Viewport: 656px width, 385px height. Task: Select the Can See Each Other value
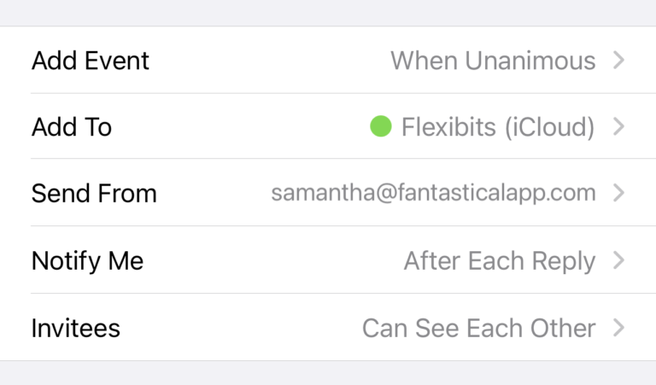click(x=478, y=328)
